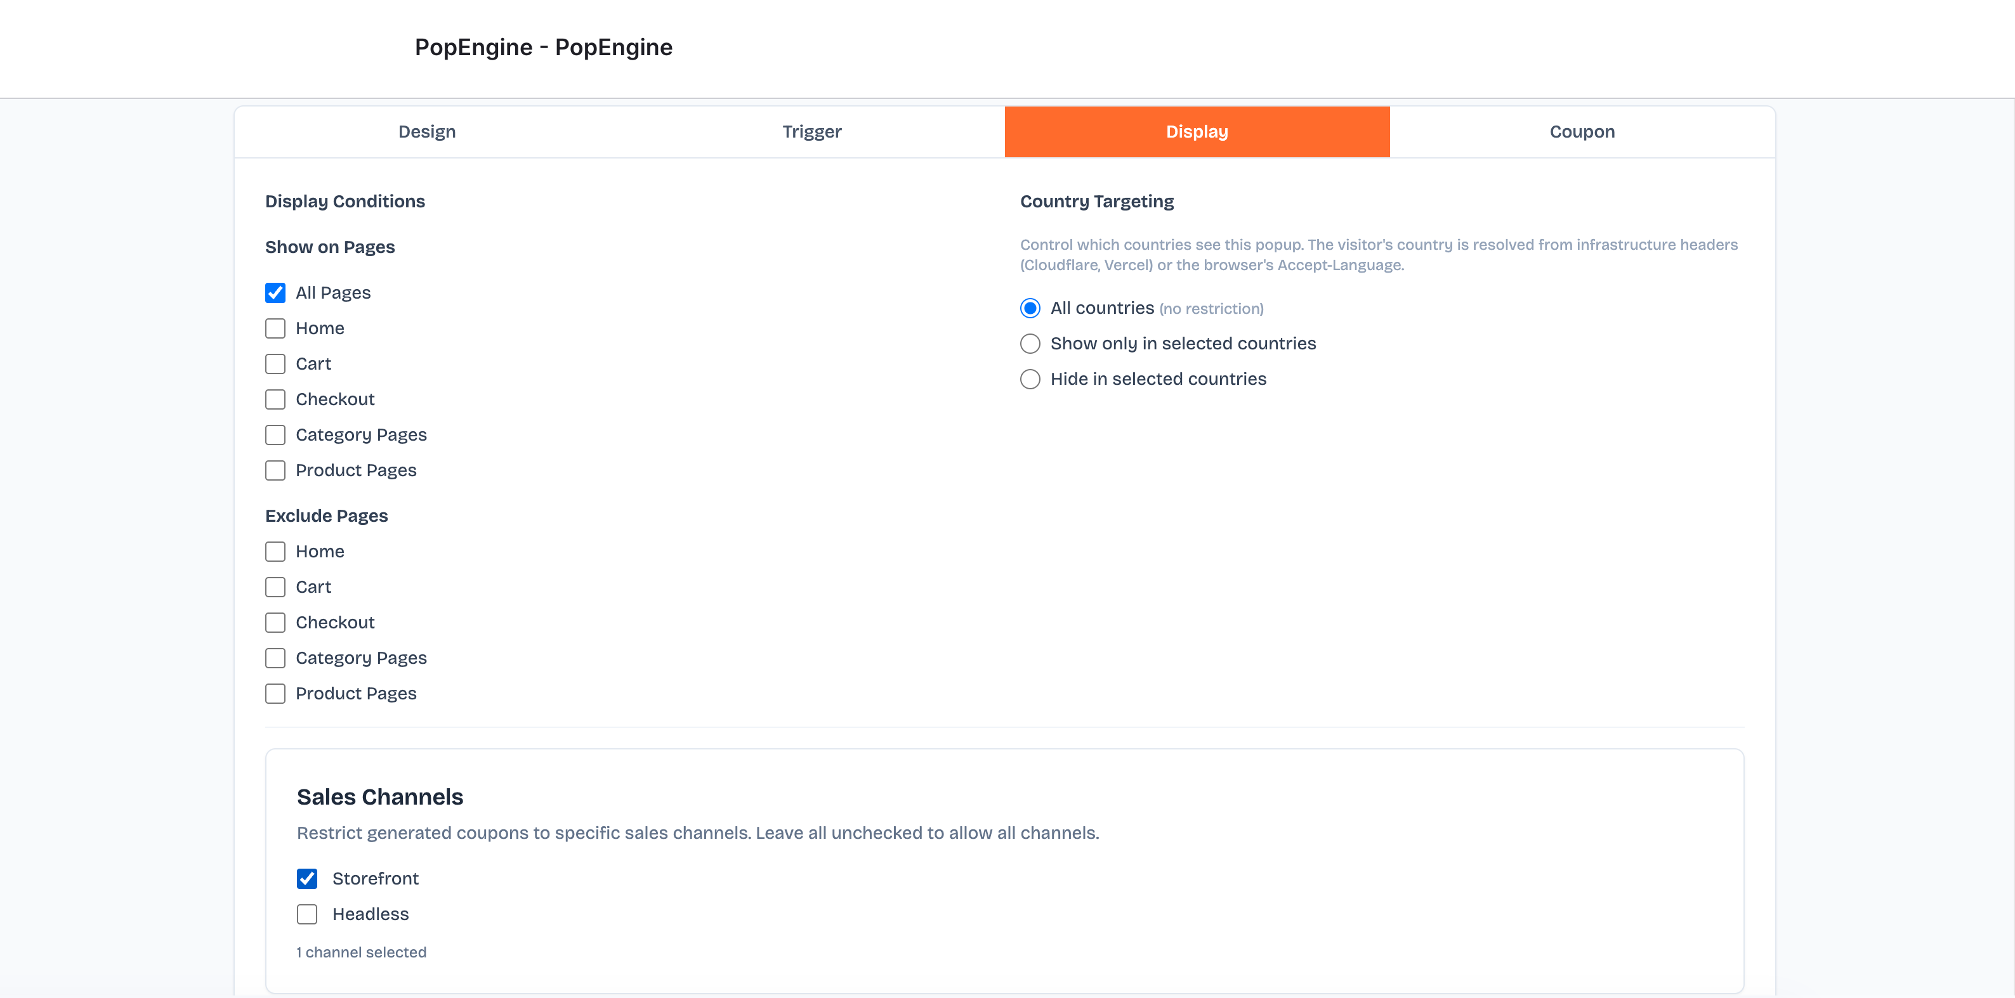Viewport: 2015px width, 998px height.
Task: Check Product Pages under Show on Pages
Action: 275,470
